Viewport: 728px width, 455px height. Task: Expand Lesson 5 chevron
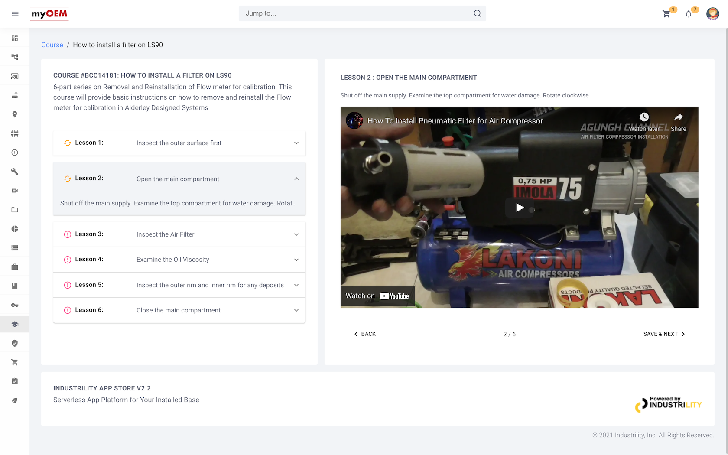coord(296,285)
